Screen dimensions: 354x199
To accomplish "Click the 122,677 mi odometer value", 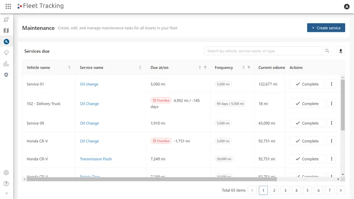I will [268, 84].
